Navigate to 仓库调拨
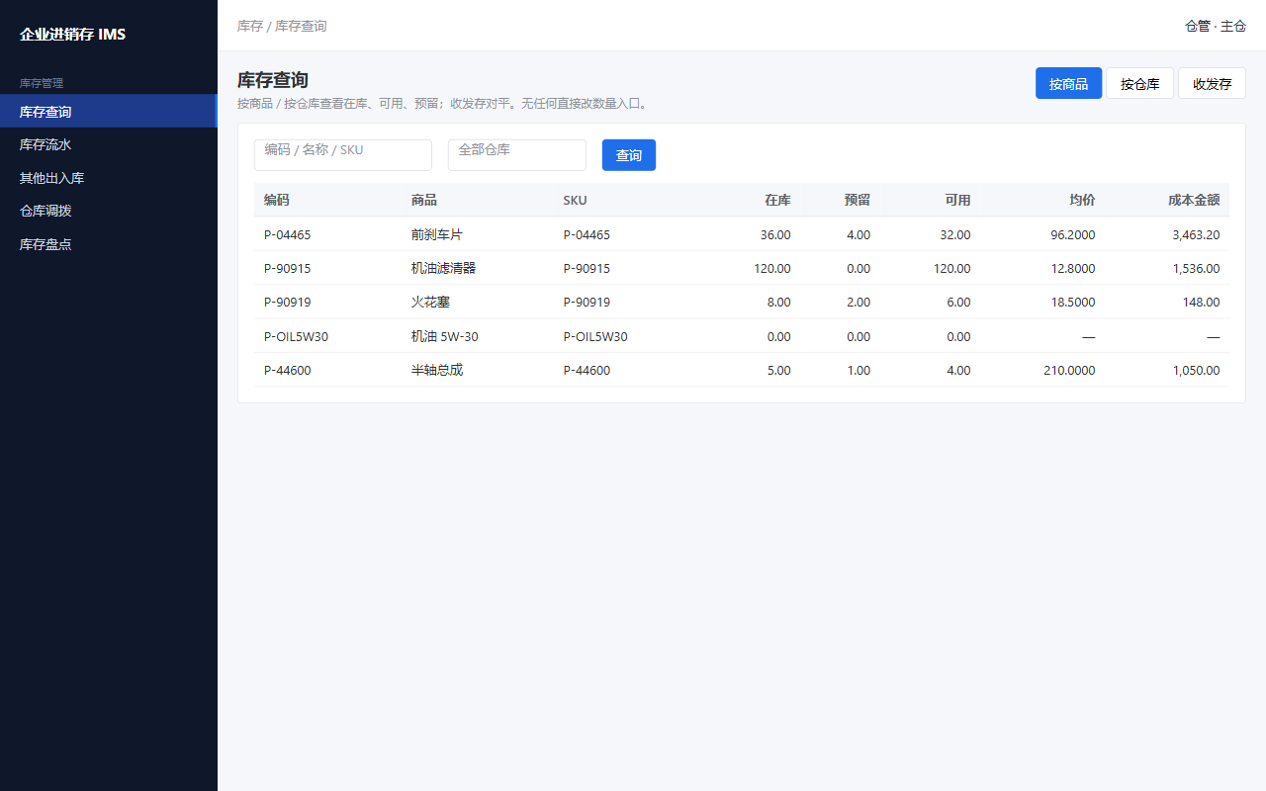Viewport: 1266px width, 791px height. (109, 211)
